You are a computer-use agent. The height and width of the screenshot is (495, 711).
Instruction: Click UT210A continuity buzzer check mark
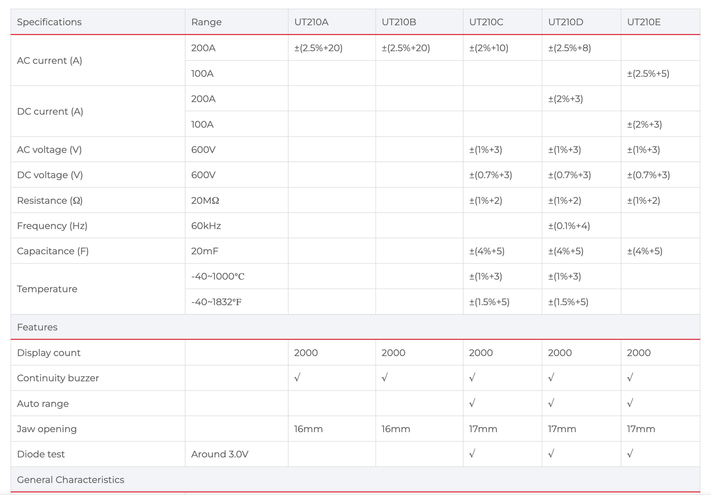click(x=297, y=378)
